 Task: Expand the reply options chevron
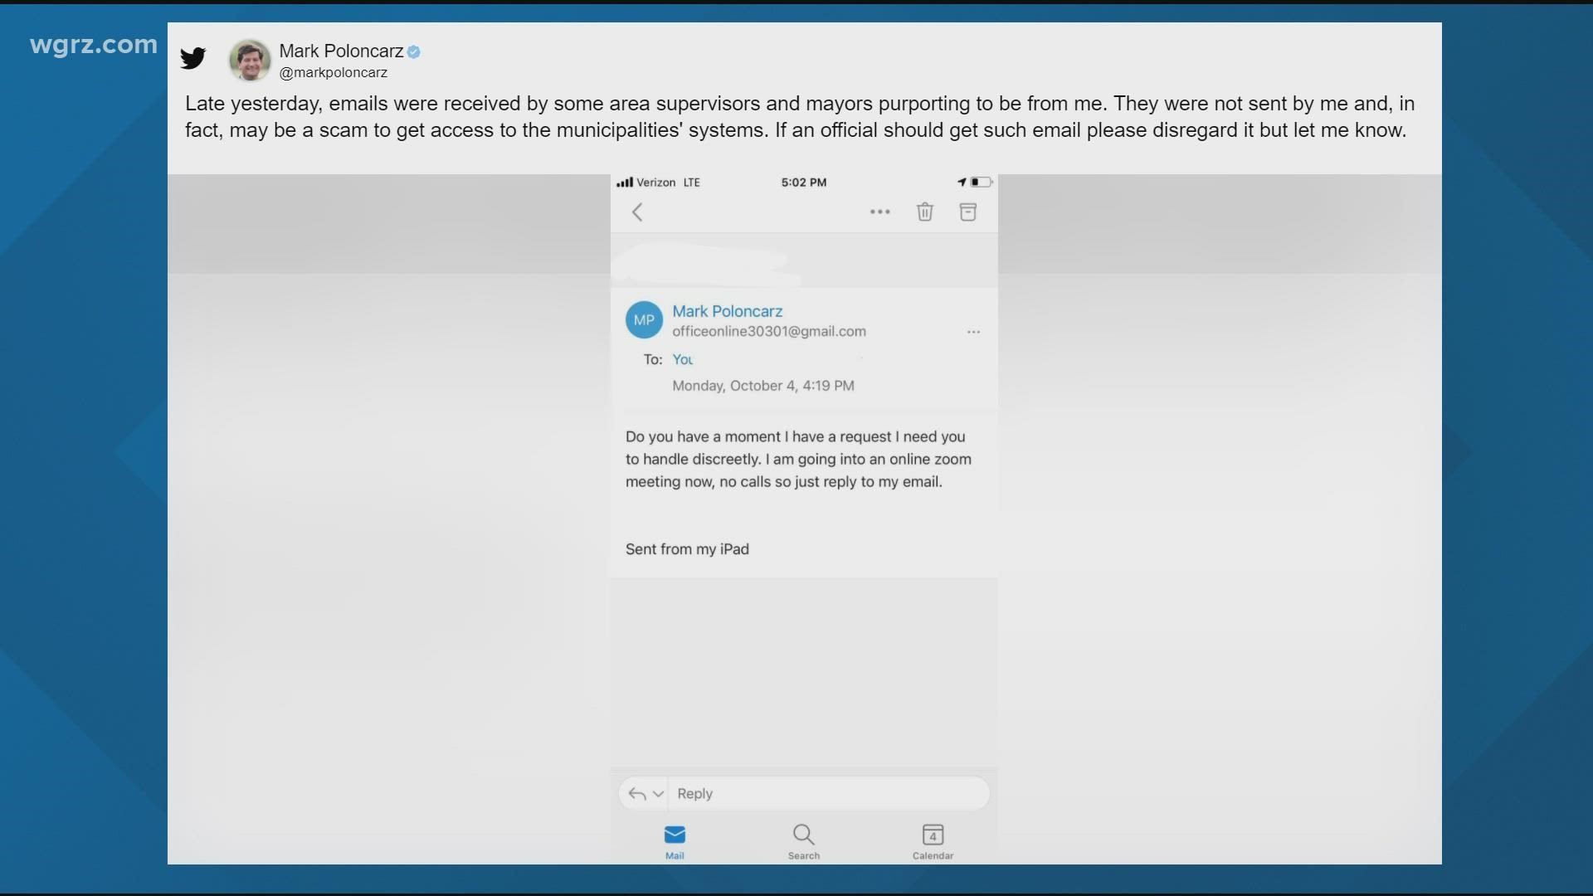[659, 794]
